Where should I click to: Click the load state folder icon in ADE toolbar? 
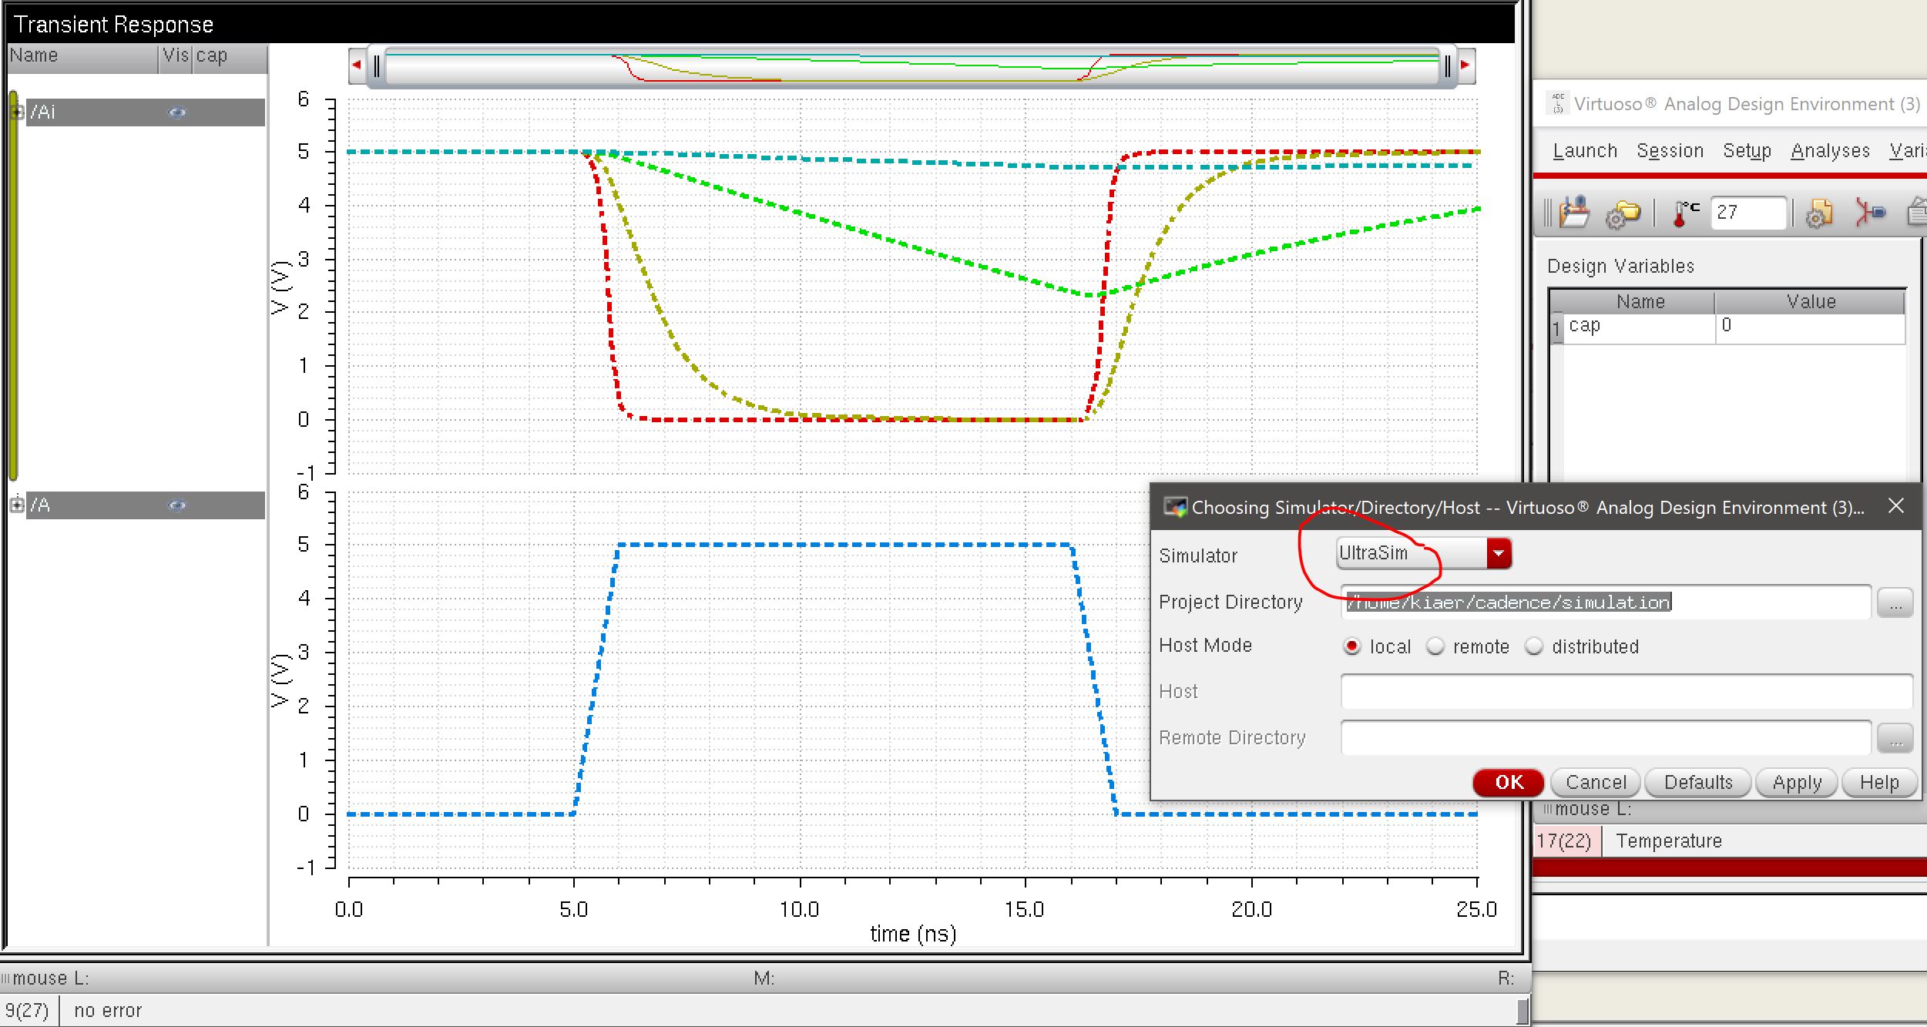(x=1573, y=213)
